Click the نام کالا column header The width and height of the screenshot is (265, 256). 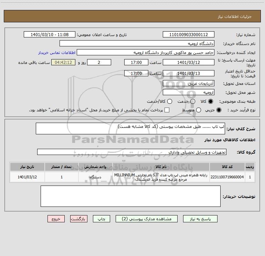pyautogui.click(x=161, y=167)
